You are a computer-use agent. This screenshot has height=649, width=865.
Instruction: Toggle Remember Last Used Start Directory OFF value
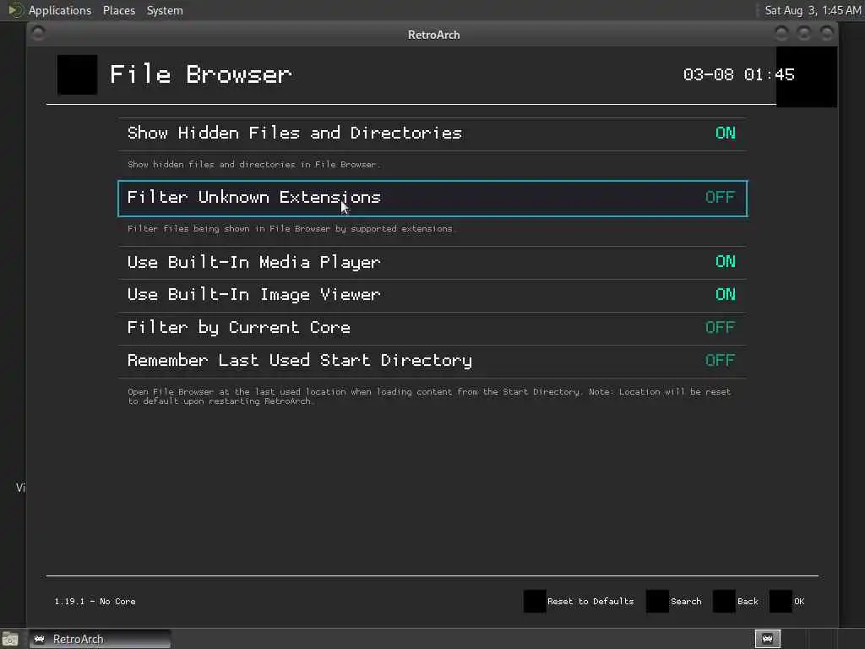pyautogui.click(x=720, y=360)
